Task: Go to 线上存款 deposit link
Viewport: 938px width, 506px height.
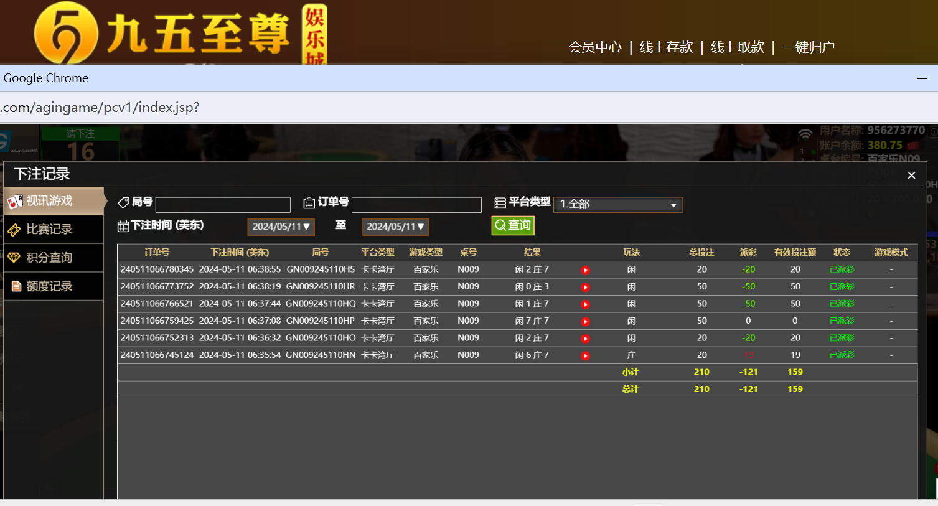Action: click(666, 47)
